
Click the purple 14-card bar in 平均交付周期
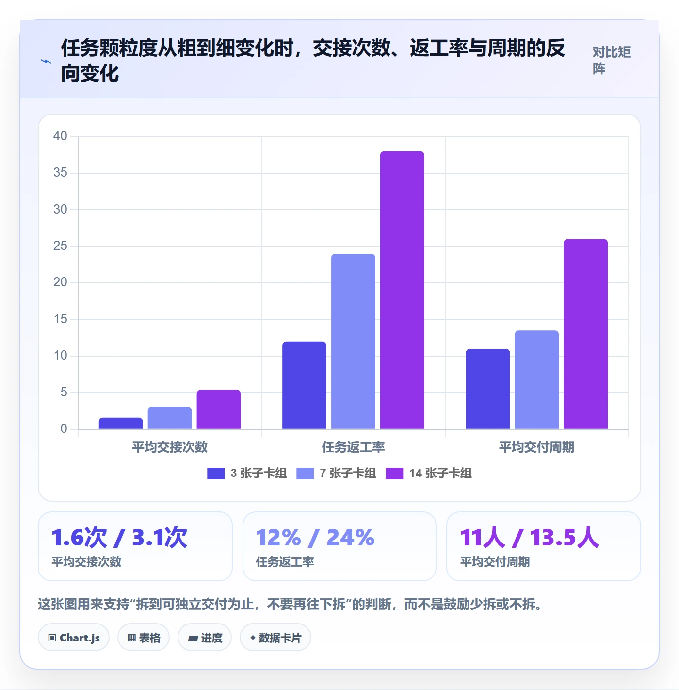pyautogui.click(x=585, y=334)
